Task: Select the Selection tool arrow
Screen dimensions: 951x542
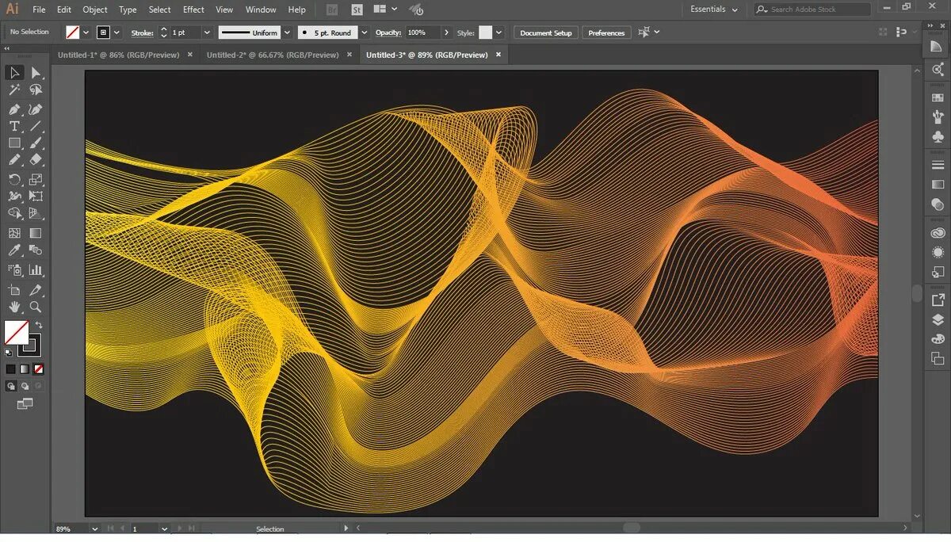Action: coord(14,73)
